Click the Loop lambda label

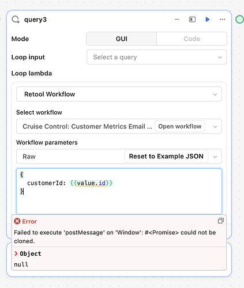coord(32,73)
